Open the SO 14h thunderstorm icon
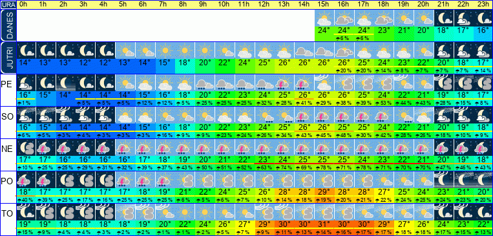Viewport: 493px width, 236px height. 304,114
